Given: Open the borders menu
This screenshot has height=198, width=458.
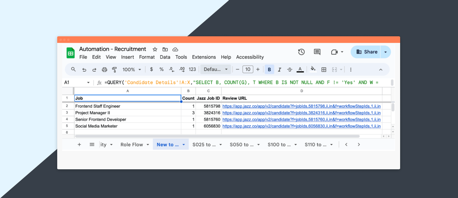Looking at the screenshot, I should 324,69.
